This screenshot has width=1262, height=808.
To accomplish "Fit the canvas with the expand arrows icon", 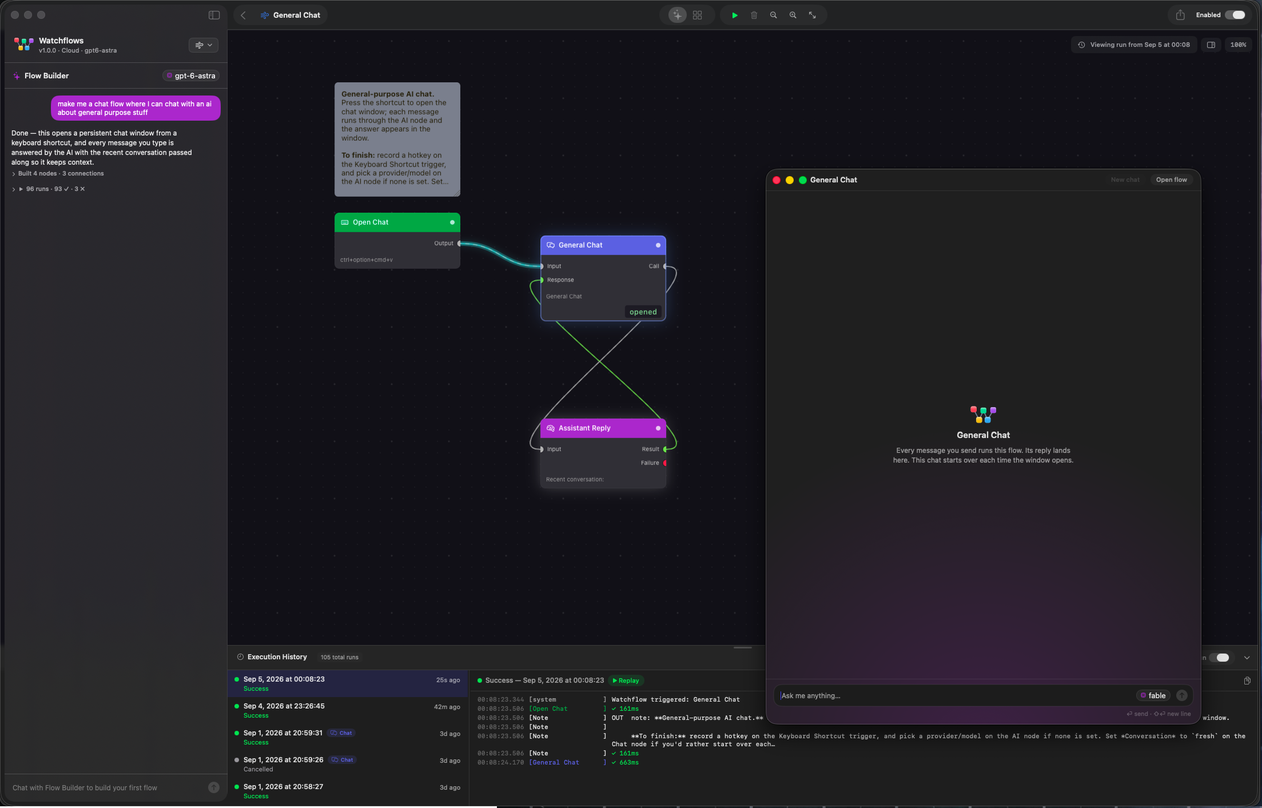I will click(x=812, y=15).
